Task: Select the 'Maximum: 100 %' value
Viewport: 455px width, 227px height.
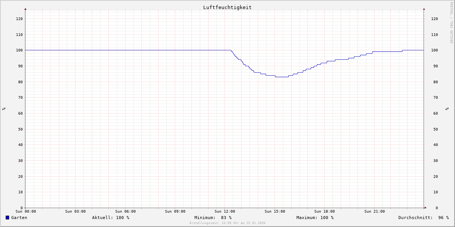Action: pos(315,218)
